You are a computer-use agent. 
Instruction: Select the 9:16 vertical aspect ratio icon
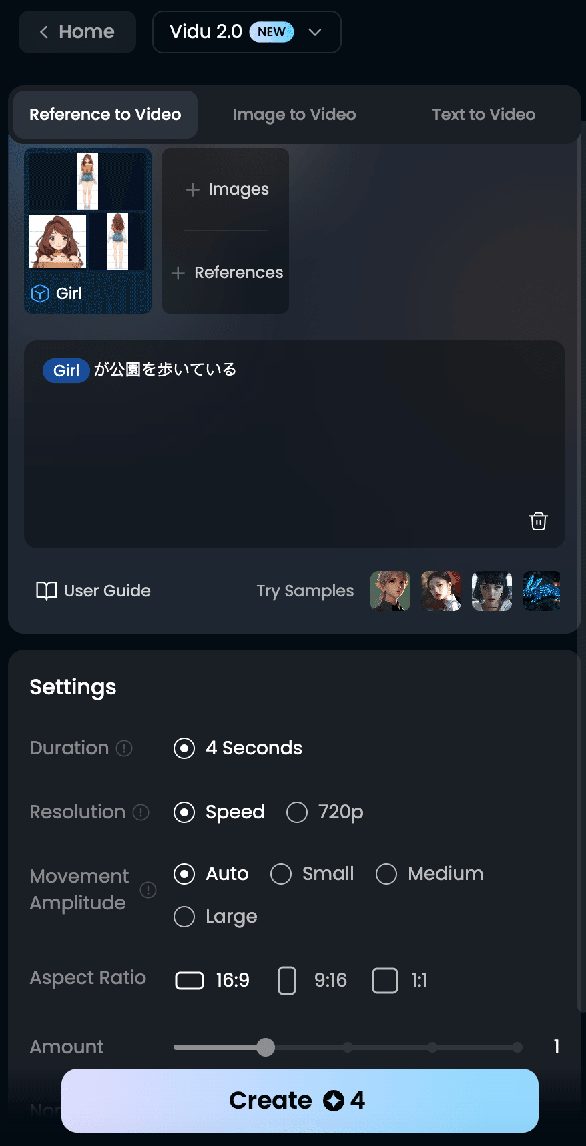point(287,980)
